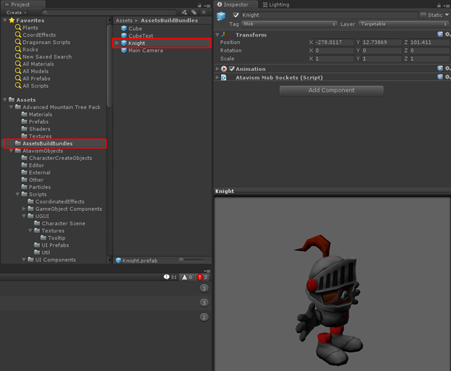
Task: Click the Search by Label tag icon
Action: pyautogui.click(x=194, y=12)
